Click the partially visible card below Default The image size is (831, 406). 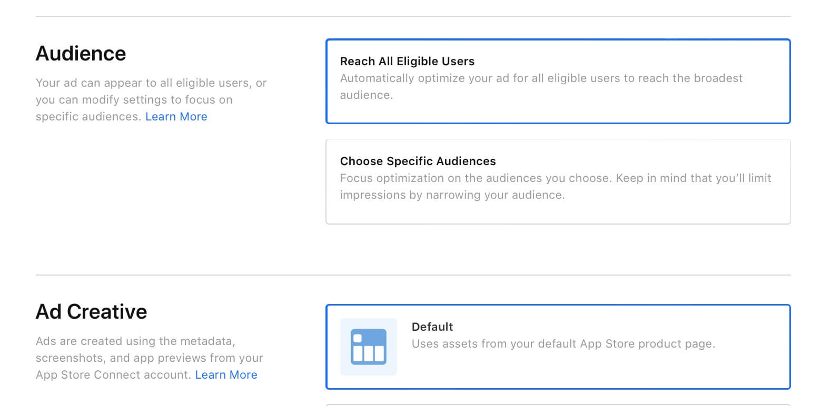558,404
